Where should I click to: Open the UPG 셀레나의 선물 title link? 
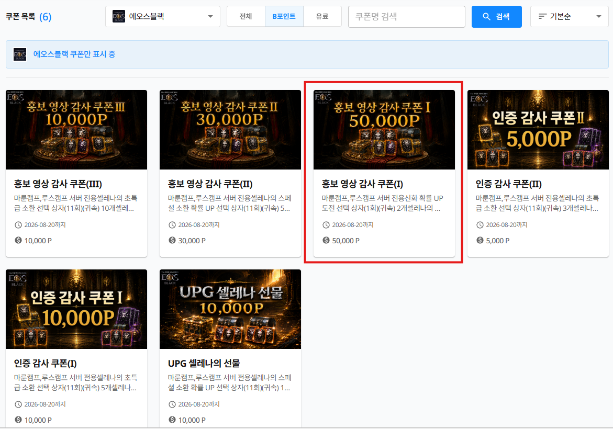(x=204, y=364)
